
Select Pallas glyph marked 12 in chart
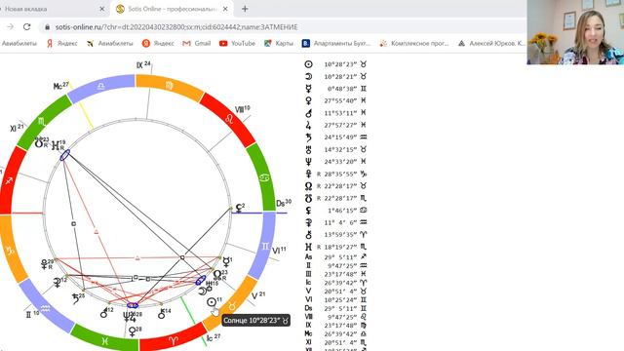(57, 283)
